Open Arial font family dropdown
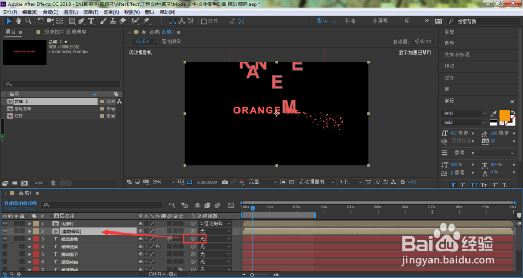The height and width of the screenshot is (278, 523). (464, 113)
